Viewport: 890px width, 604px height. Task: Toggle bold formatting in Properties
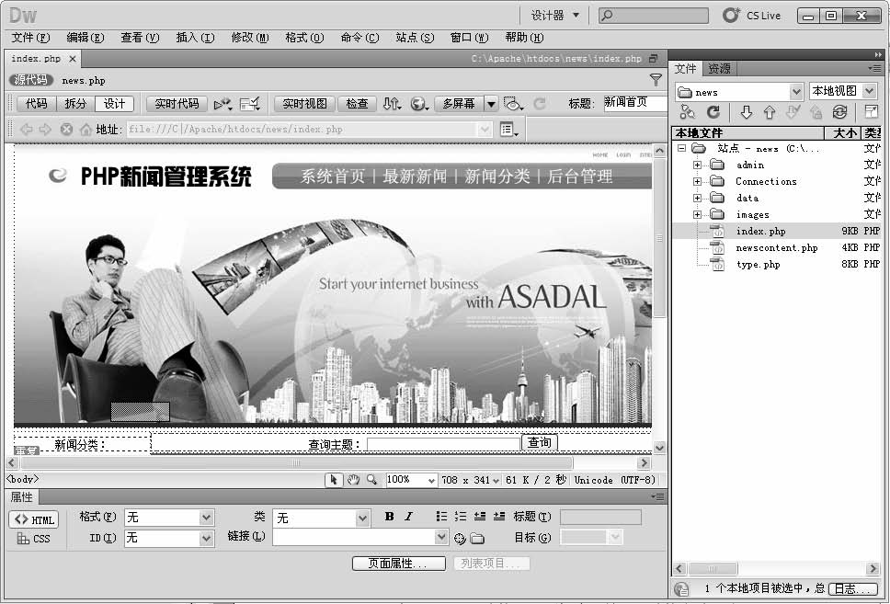pos(390,517)
